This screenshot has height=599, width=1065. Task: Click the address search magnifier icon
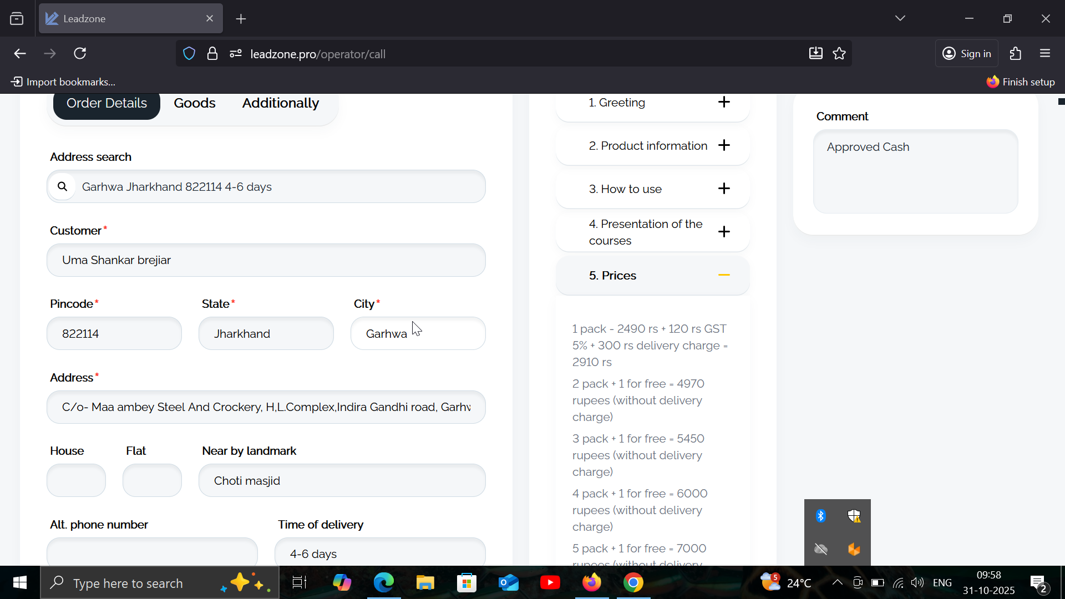(63, 186)
